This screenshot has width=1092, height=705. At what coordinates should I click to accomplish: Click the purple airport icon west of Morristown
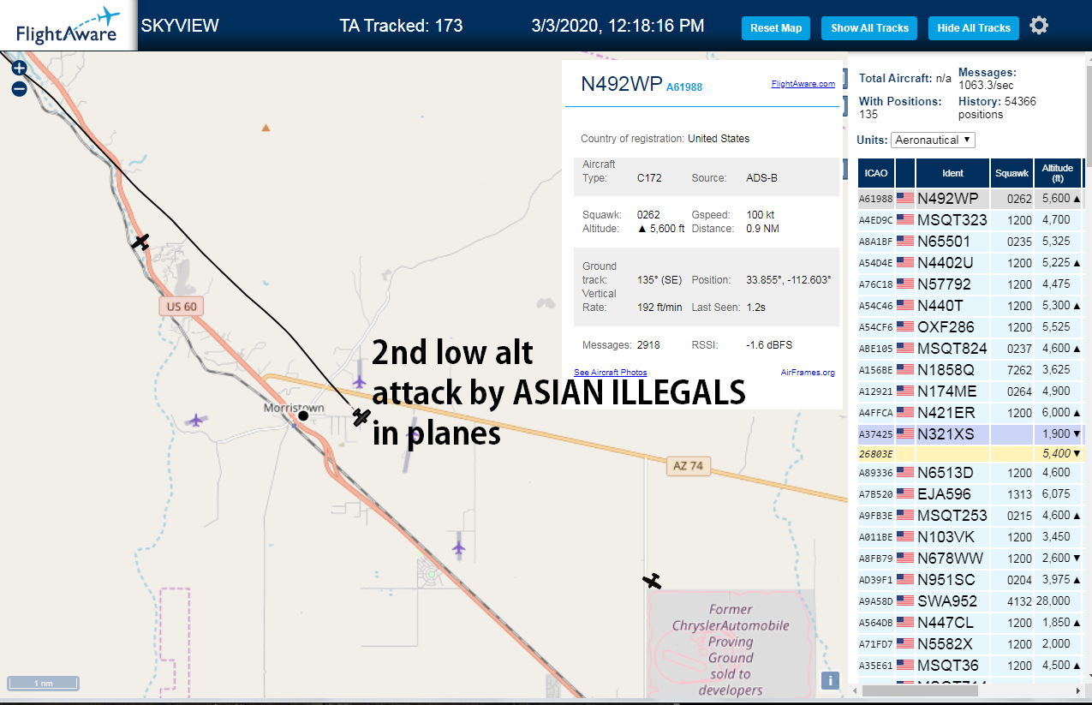[x=197, y=420]
